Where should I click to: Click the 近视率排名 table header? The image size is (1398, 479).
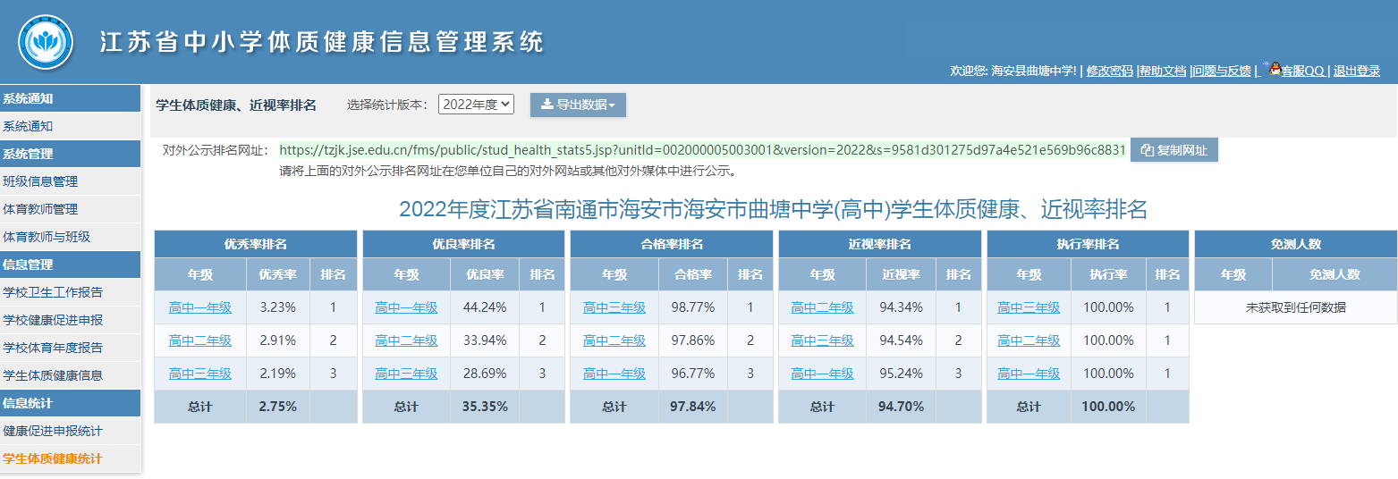coord(880,244)
